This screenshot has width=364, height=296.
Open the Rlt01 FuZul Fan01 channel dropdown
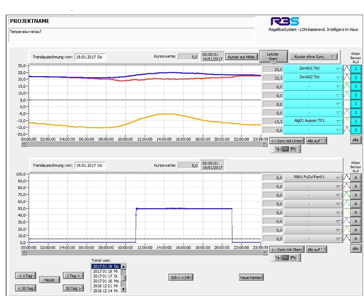pyautogui.click(x=313, y=178)
